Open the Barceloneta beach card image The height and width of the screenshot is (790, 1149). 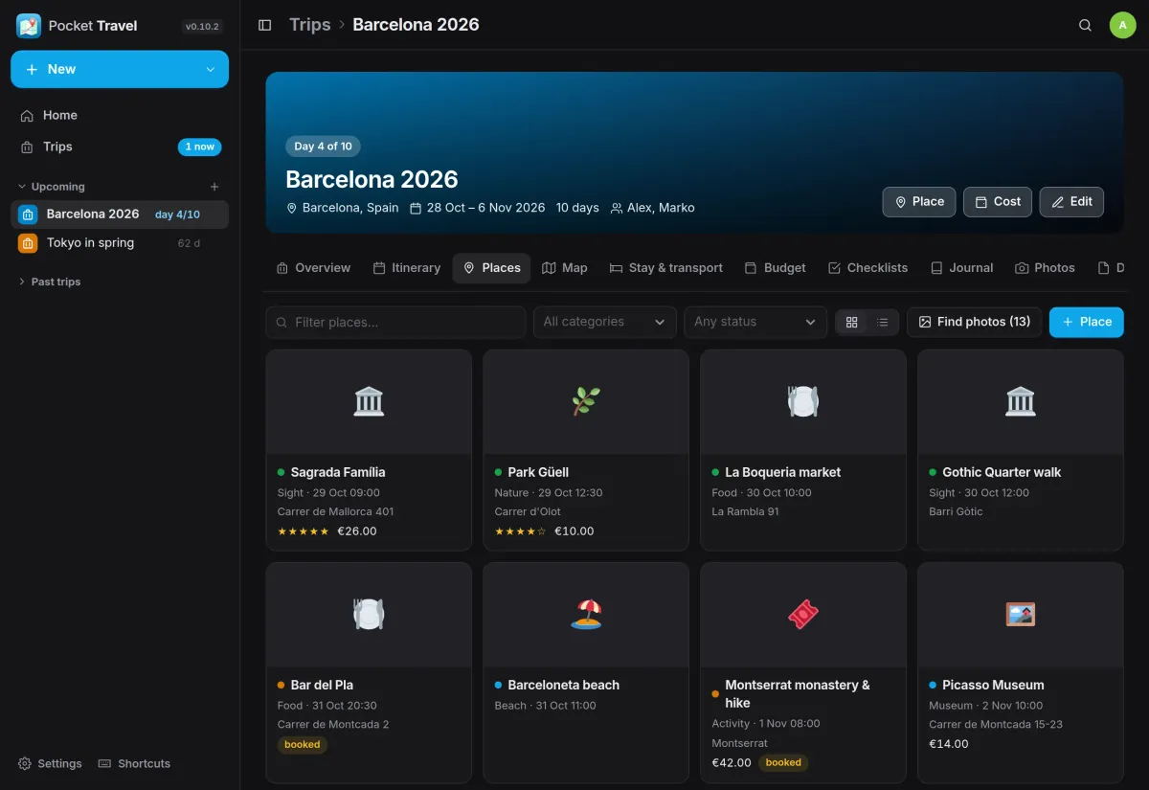tap(586, 615)
